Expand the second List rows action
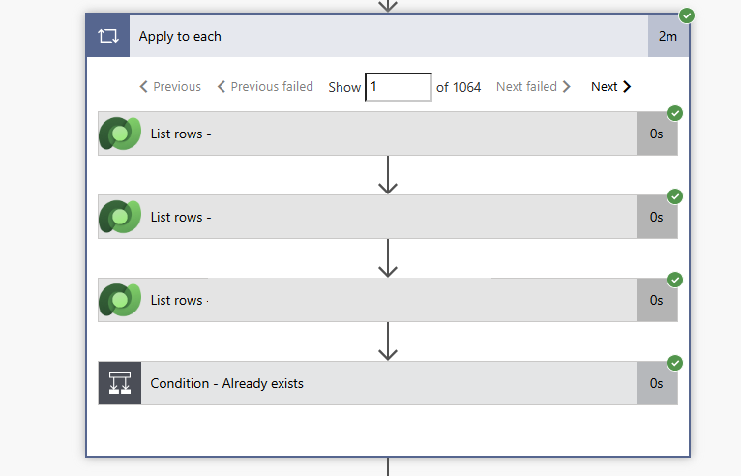The image size is (741, 476). (x=389, y=217)
